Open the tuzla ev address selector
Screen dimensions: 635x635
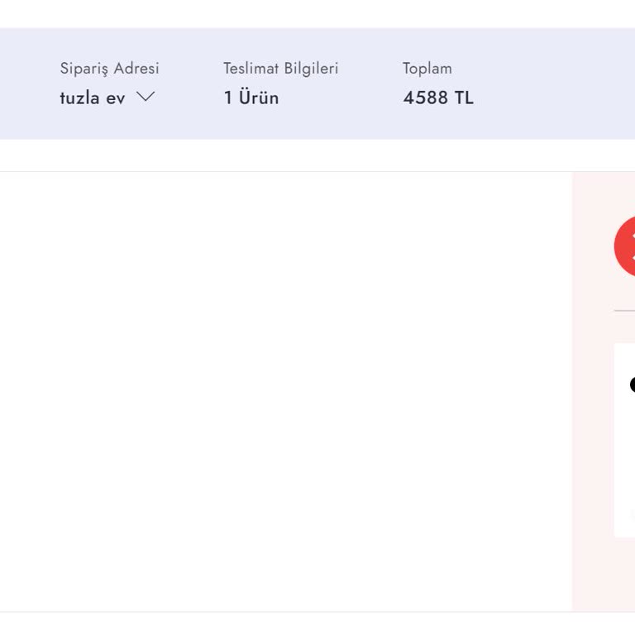click(x=92, y=98)
